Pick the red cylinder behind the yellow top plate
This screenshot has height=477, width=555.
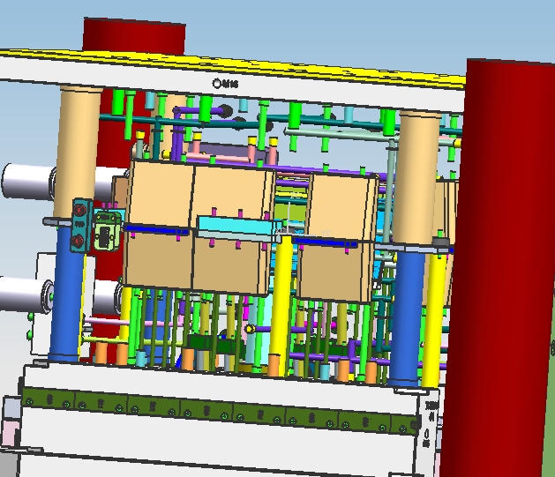pyautogui.click(x=134, y=36)
